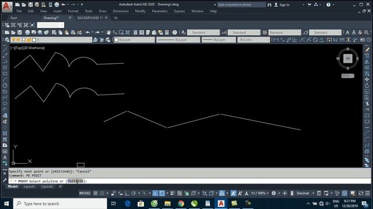Open the File menu
The height and width of the screenshot is (209, 373).
click(x=19, y=11)
